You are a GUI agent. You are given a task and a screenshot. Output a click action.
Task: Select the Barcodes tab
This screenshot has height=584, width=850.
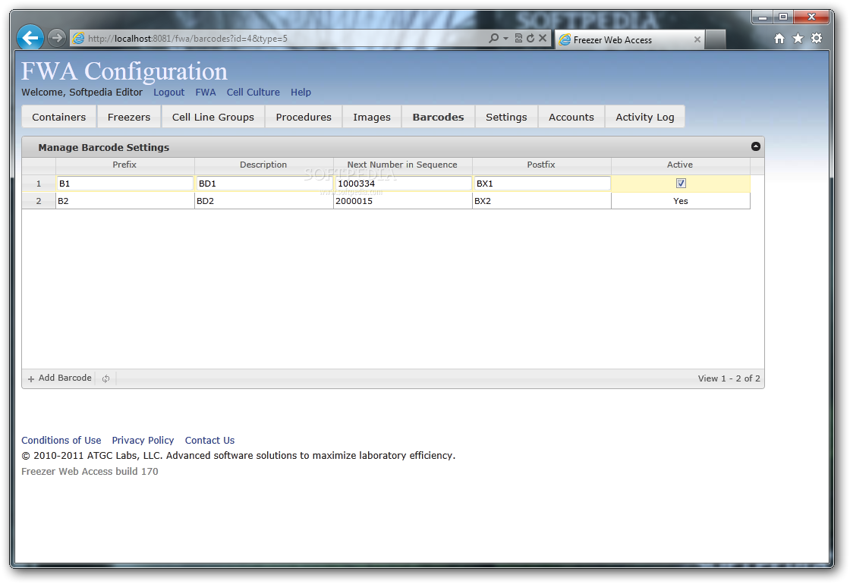438,117
